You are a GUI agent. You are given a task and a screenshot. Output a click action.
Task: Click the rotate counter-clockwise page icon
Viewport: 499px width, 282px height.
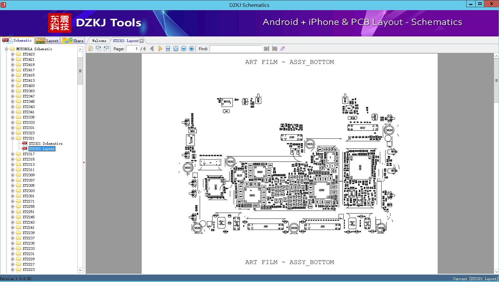click(98, 49)
